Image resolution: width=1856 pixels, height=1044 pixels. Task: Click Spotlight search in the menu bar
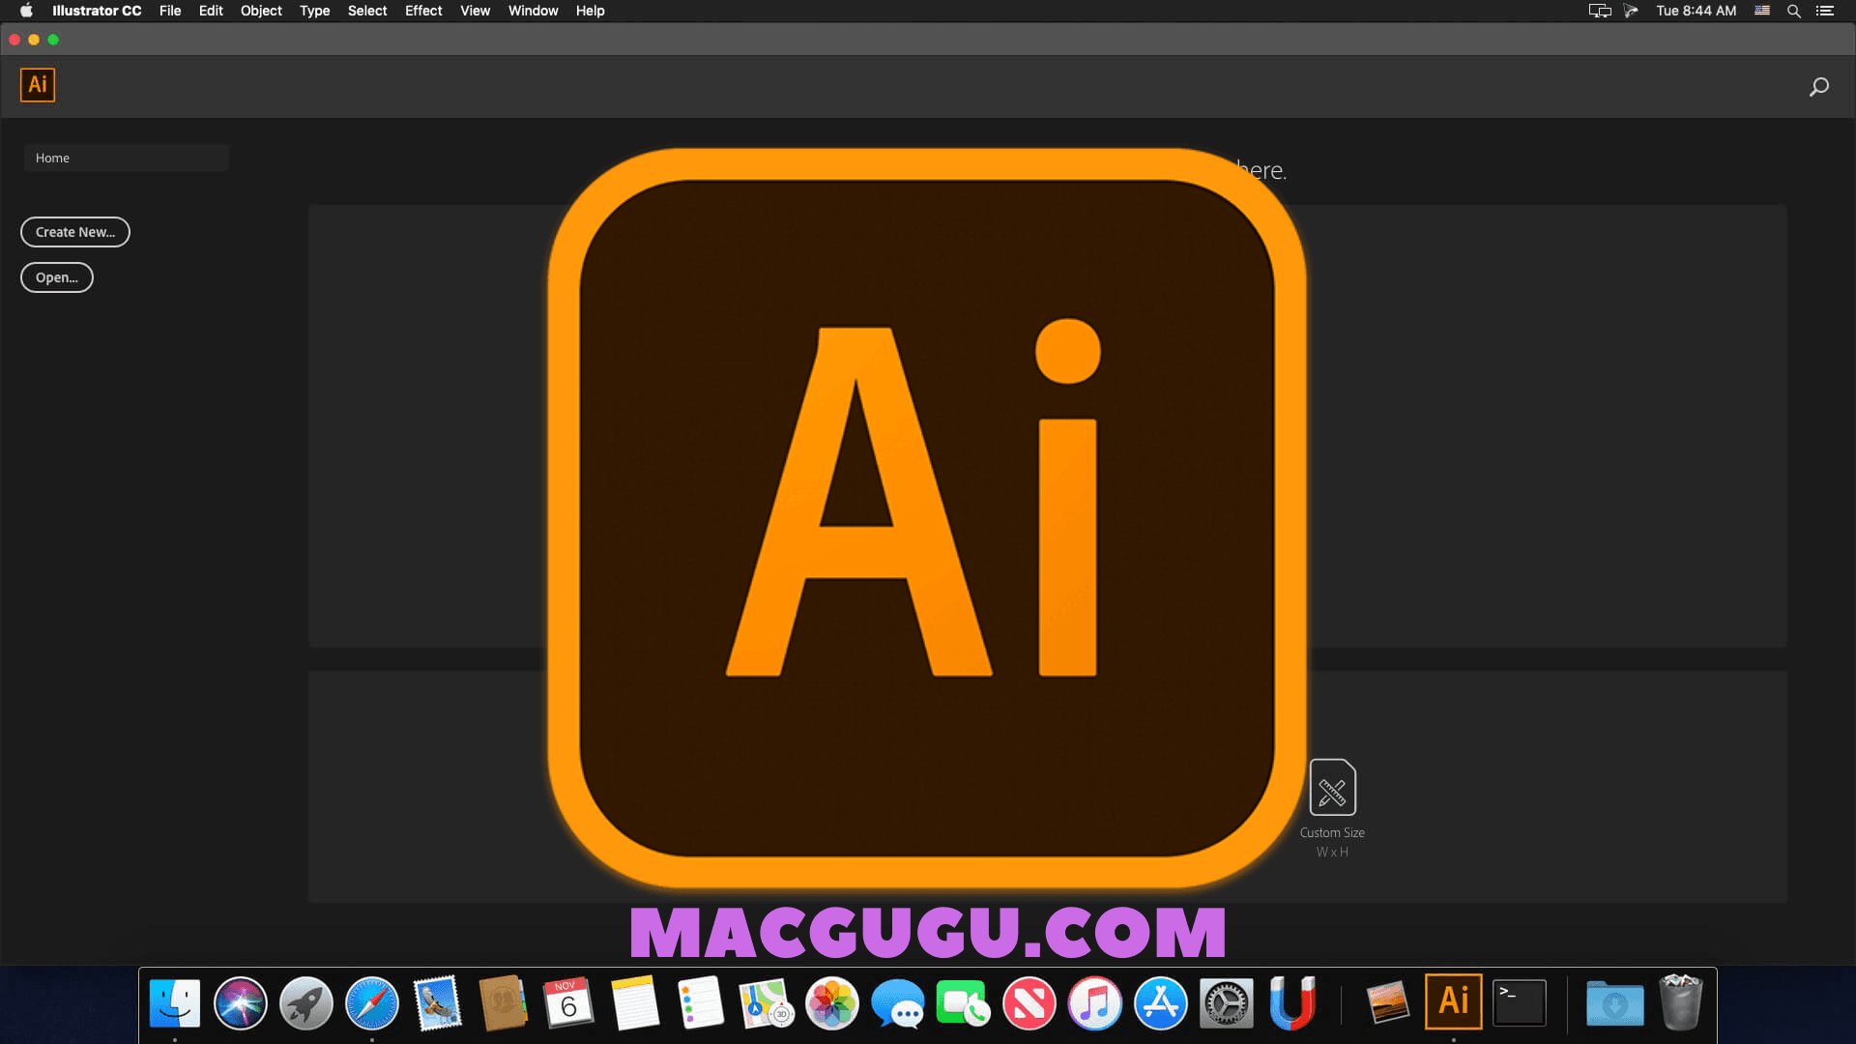coord(1793,11)
